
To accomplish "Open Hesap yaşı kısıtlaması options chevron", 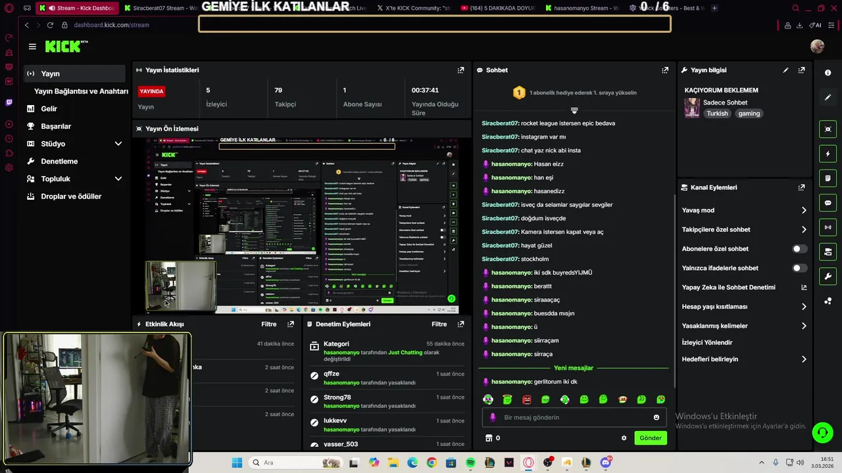I will [x=804, y=306].
